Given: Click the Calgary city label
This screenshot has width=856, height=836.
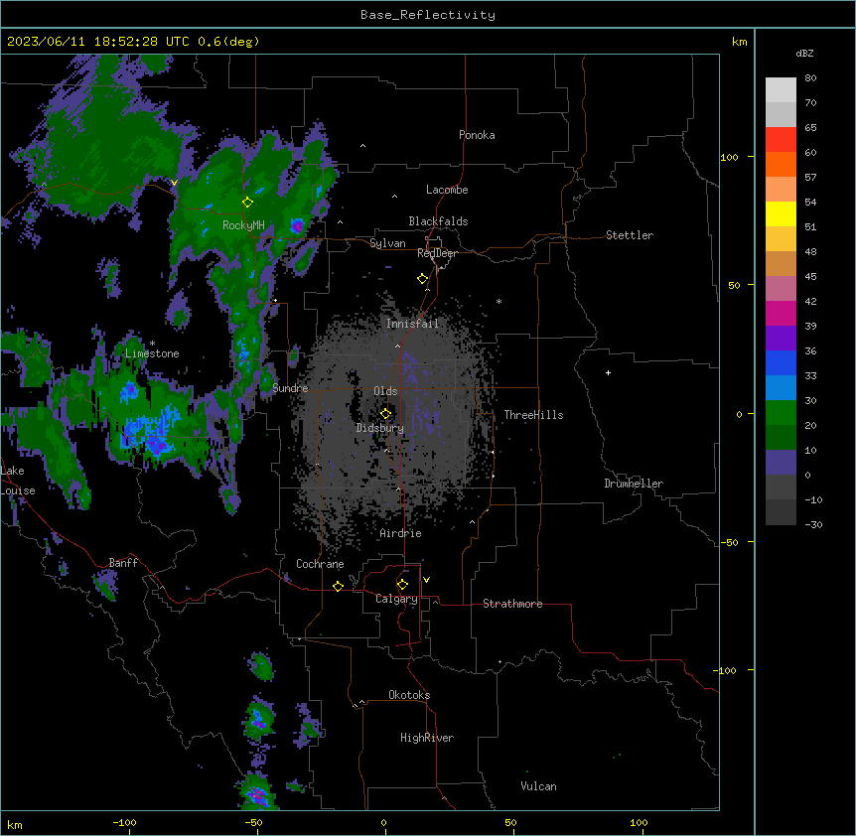Looking at the screenshot, I should tap(396, 599).
